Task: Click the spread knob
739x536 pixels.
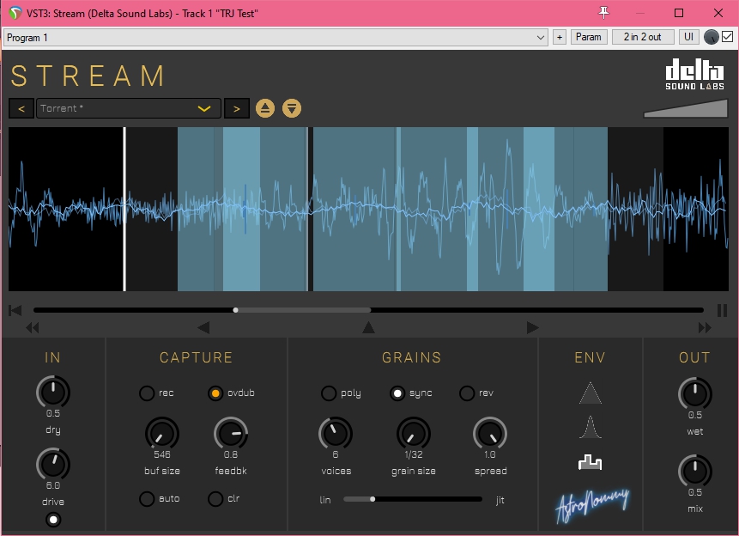Action: click(490, 433)
